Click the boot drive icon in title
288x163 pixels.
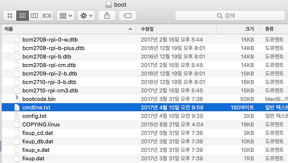coord(108,4)
